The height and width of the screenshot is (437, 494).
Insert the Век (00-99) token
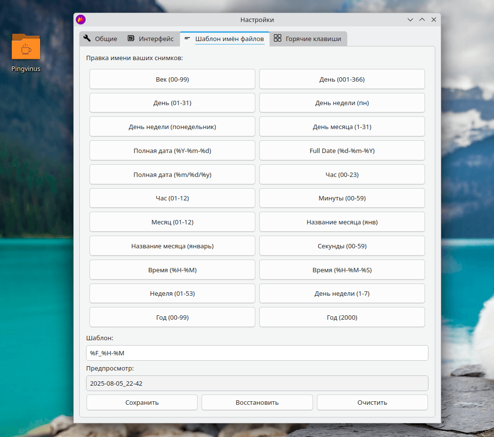(172, 79)
